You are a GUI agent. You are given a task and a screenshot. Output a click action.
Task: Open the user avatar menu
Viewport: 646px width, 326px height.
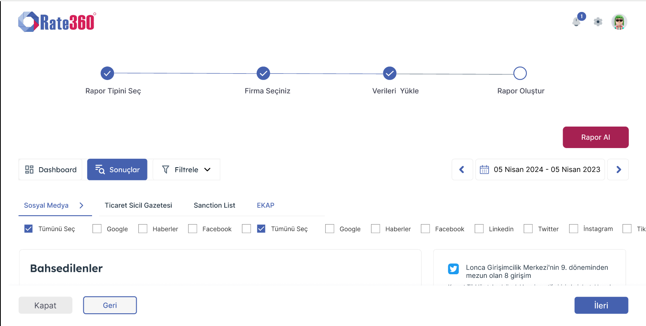tap(619, 22)
